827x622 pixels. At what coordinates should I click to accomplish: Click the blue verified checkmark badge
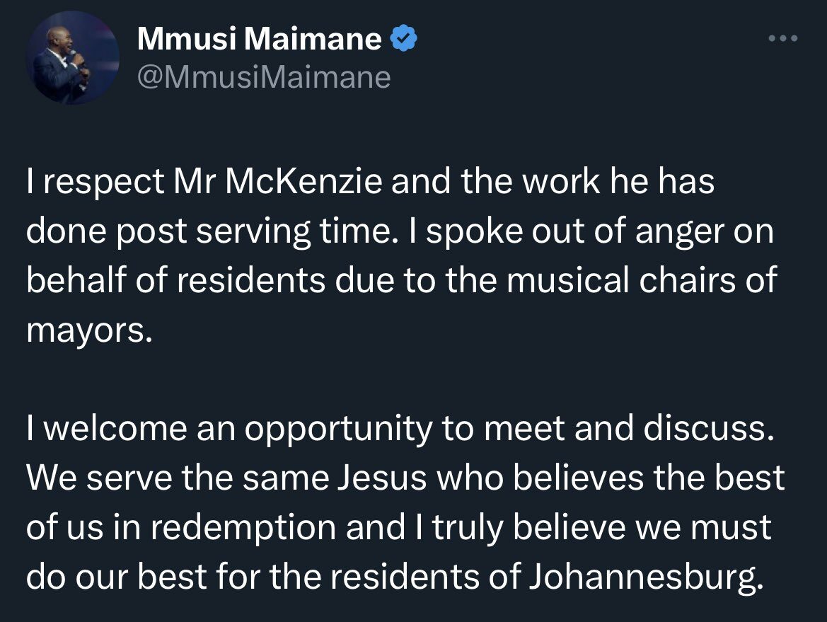click(403, 38)
